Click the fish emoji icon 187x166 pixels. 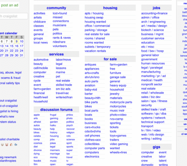point(16,145)
